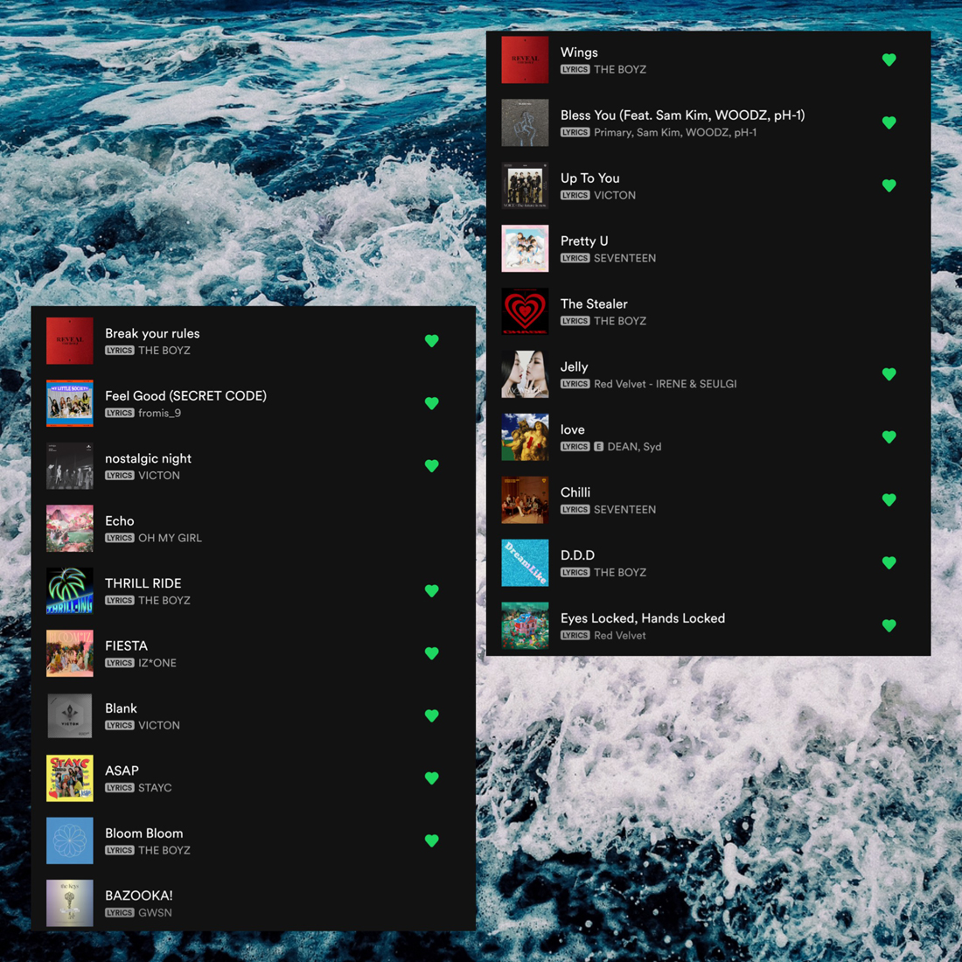Image resolution: width=962 pixels, height=962 pixels.
Task: Toggle heart for D.D.D track
Action: 889,562
